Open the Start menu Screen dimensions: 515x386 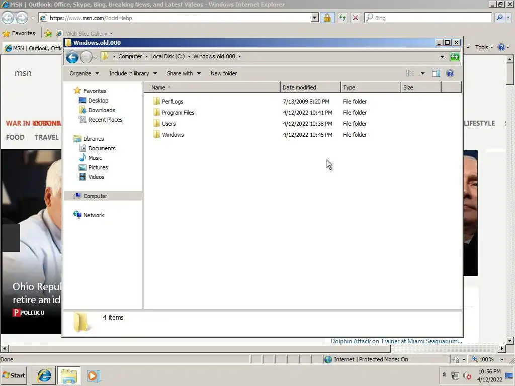point(14,375)
